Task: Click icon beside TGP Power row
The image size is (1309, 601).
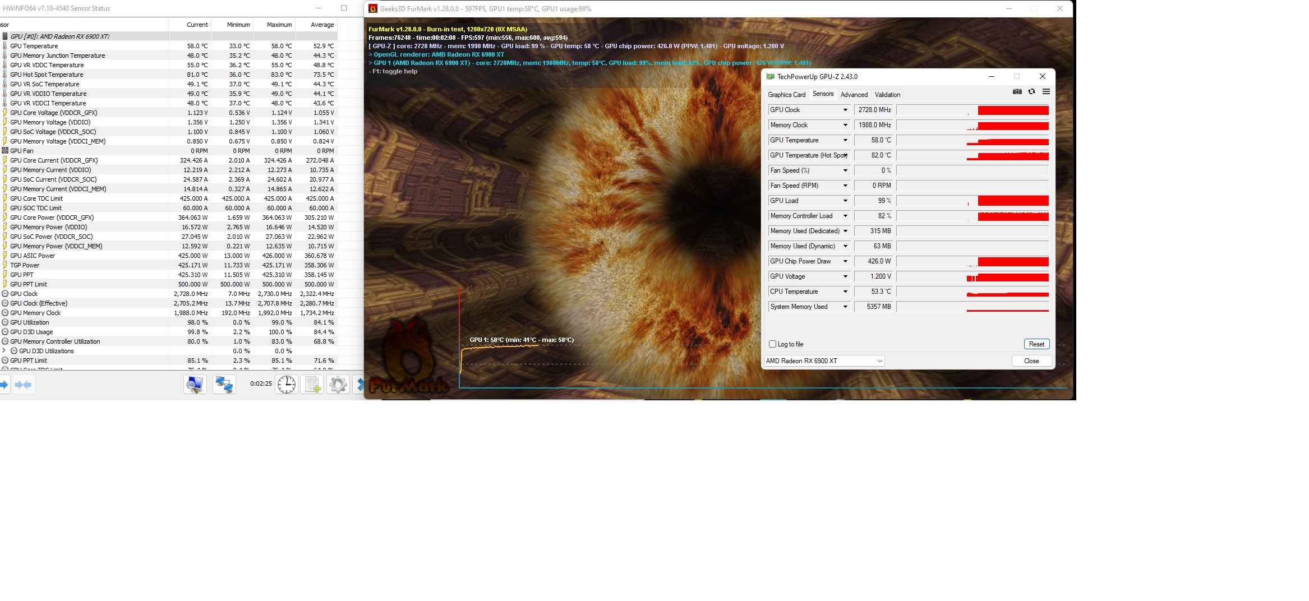Action: point(5,265)
